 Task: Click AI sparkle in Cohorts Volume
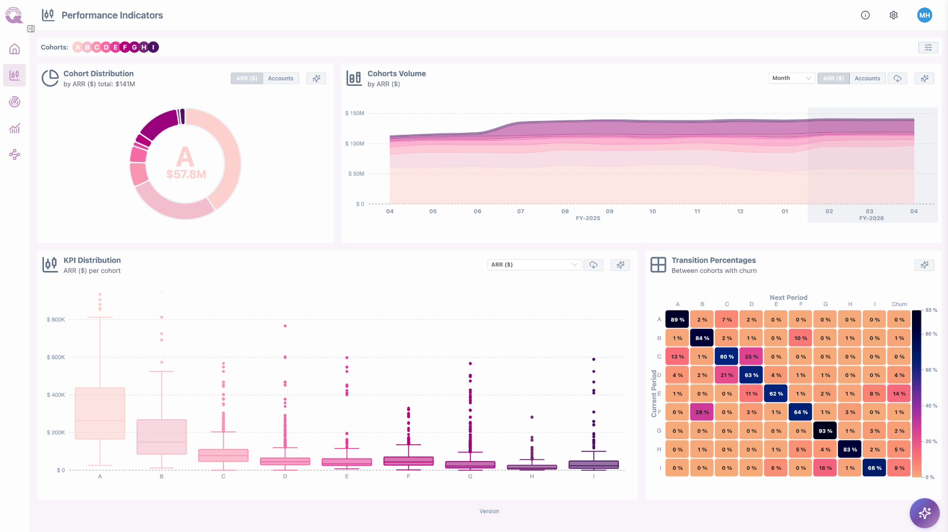coord(924,78)
